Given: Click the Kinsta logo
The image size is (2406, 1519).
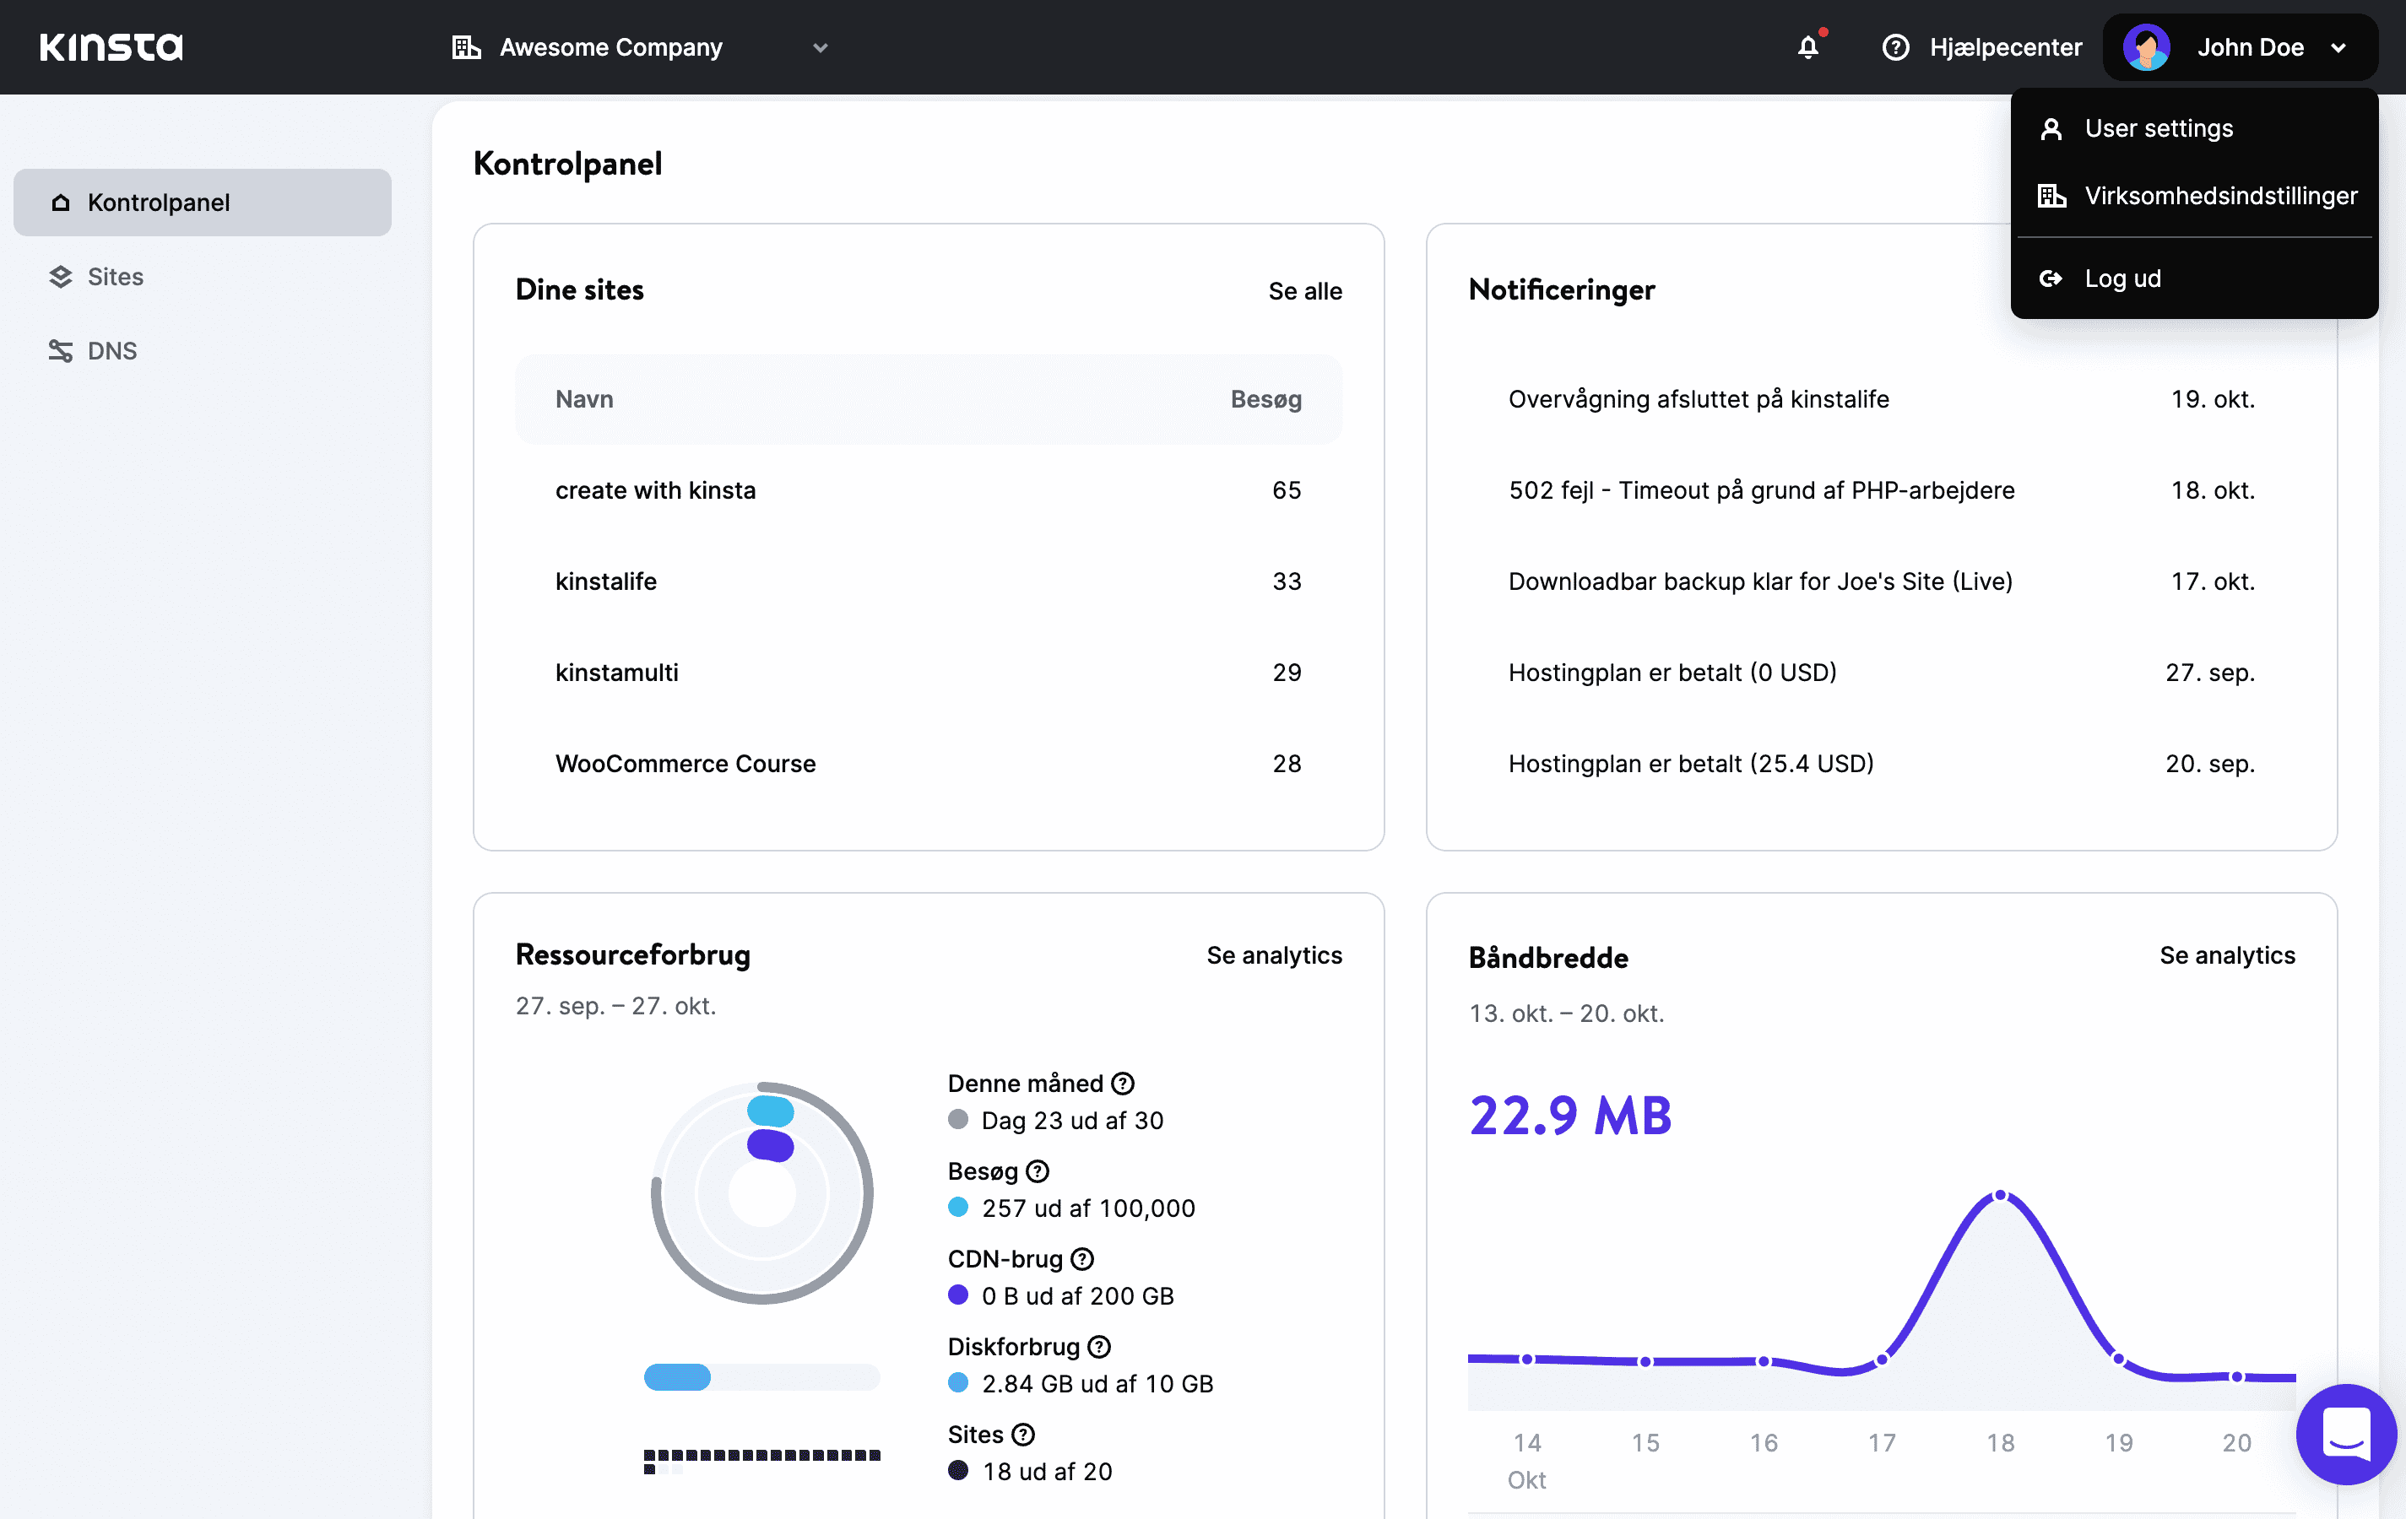Looking at the screenshot, I should pos(110,46).
